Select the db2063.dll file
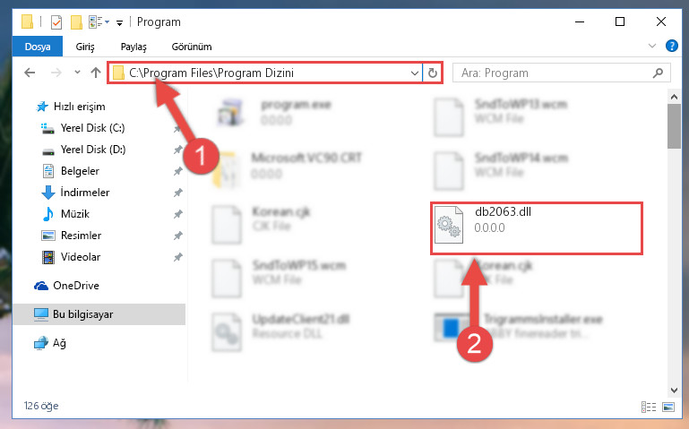689x429 pixels. coord(537,227)
